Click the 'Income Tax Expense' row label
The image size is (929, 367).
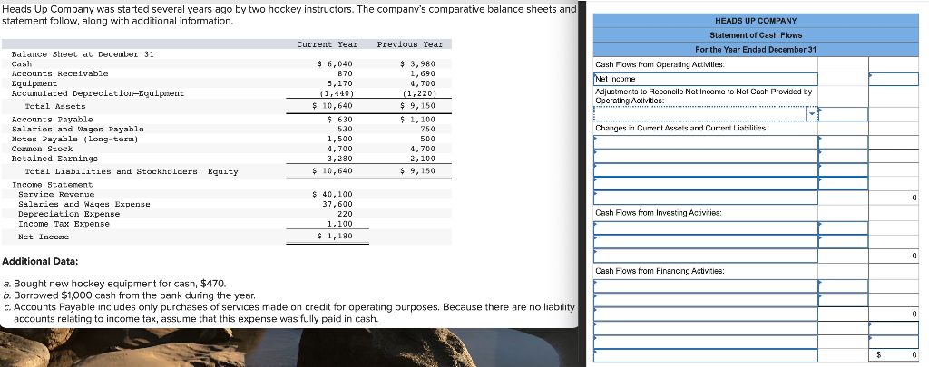click(x=64, y=224)
